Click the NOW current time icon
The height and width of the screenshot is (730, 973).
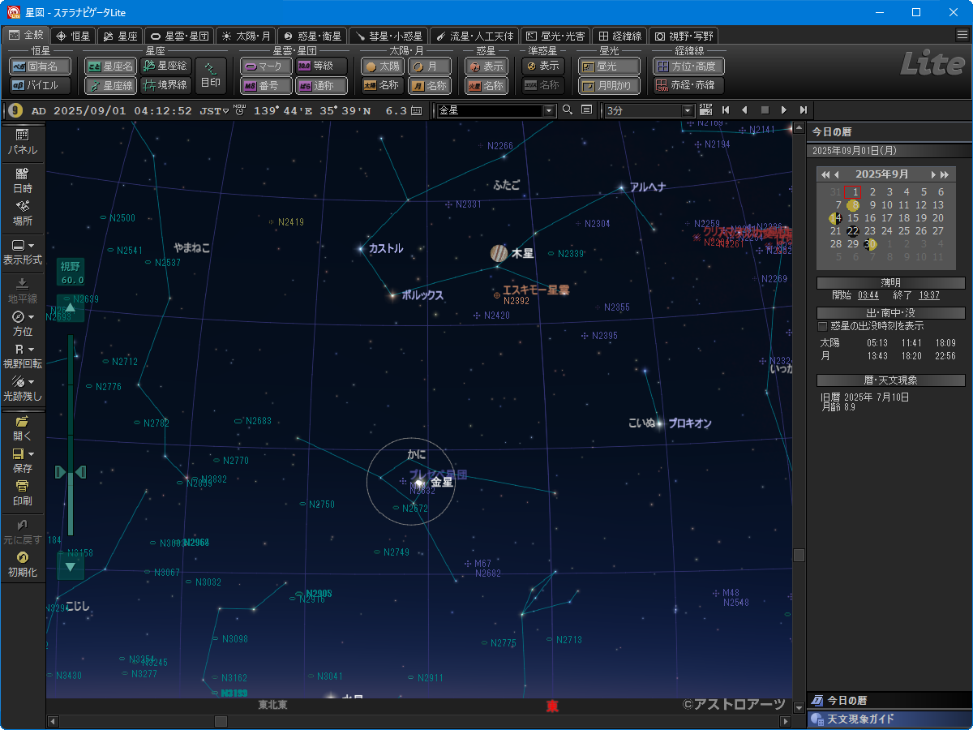point(239,110)
